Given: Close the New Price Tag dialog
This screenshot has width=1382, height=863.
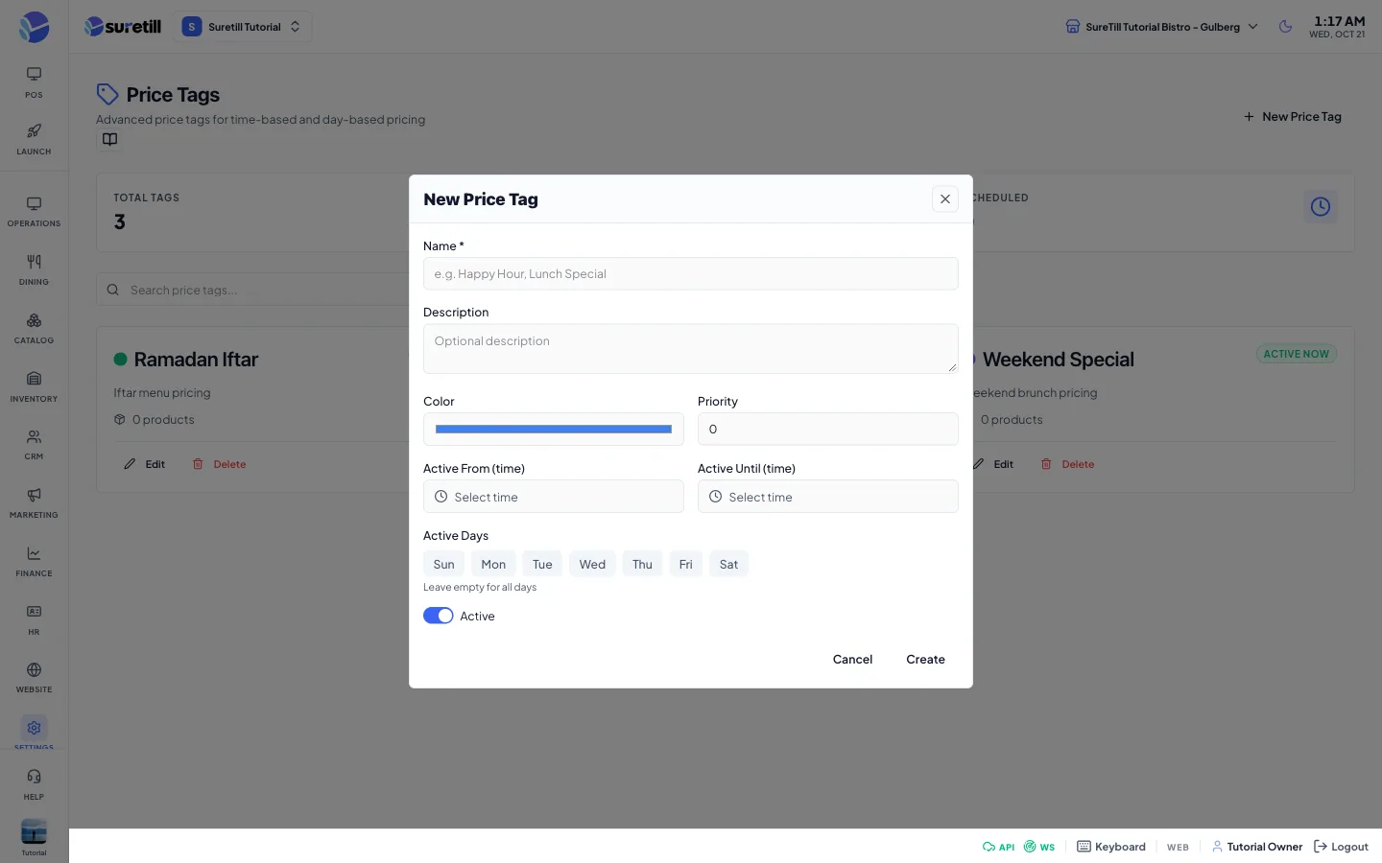Looking at the screenshot, I should click(945, 199).
